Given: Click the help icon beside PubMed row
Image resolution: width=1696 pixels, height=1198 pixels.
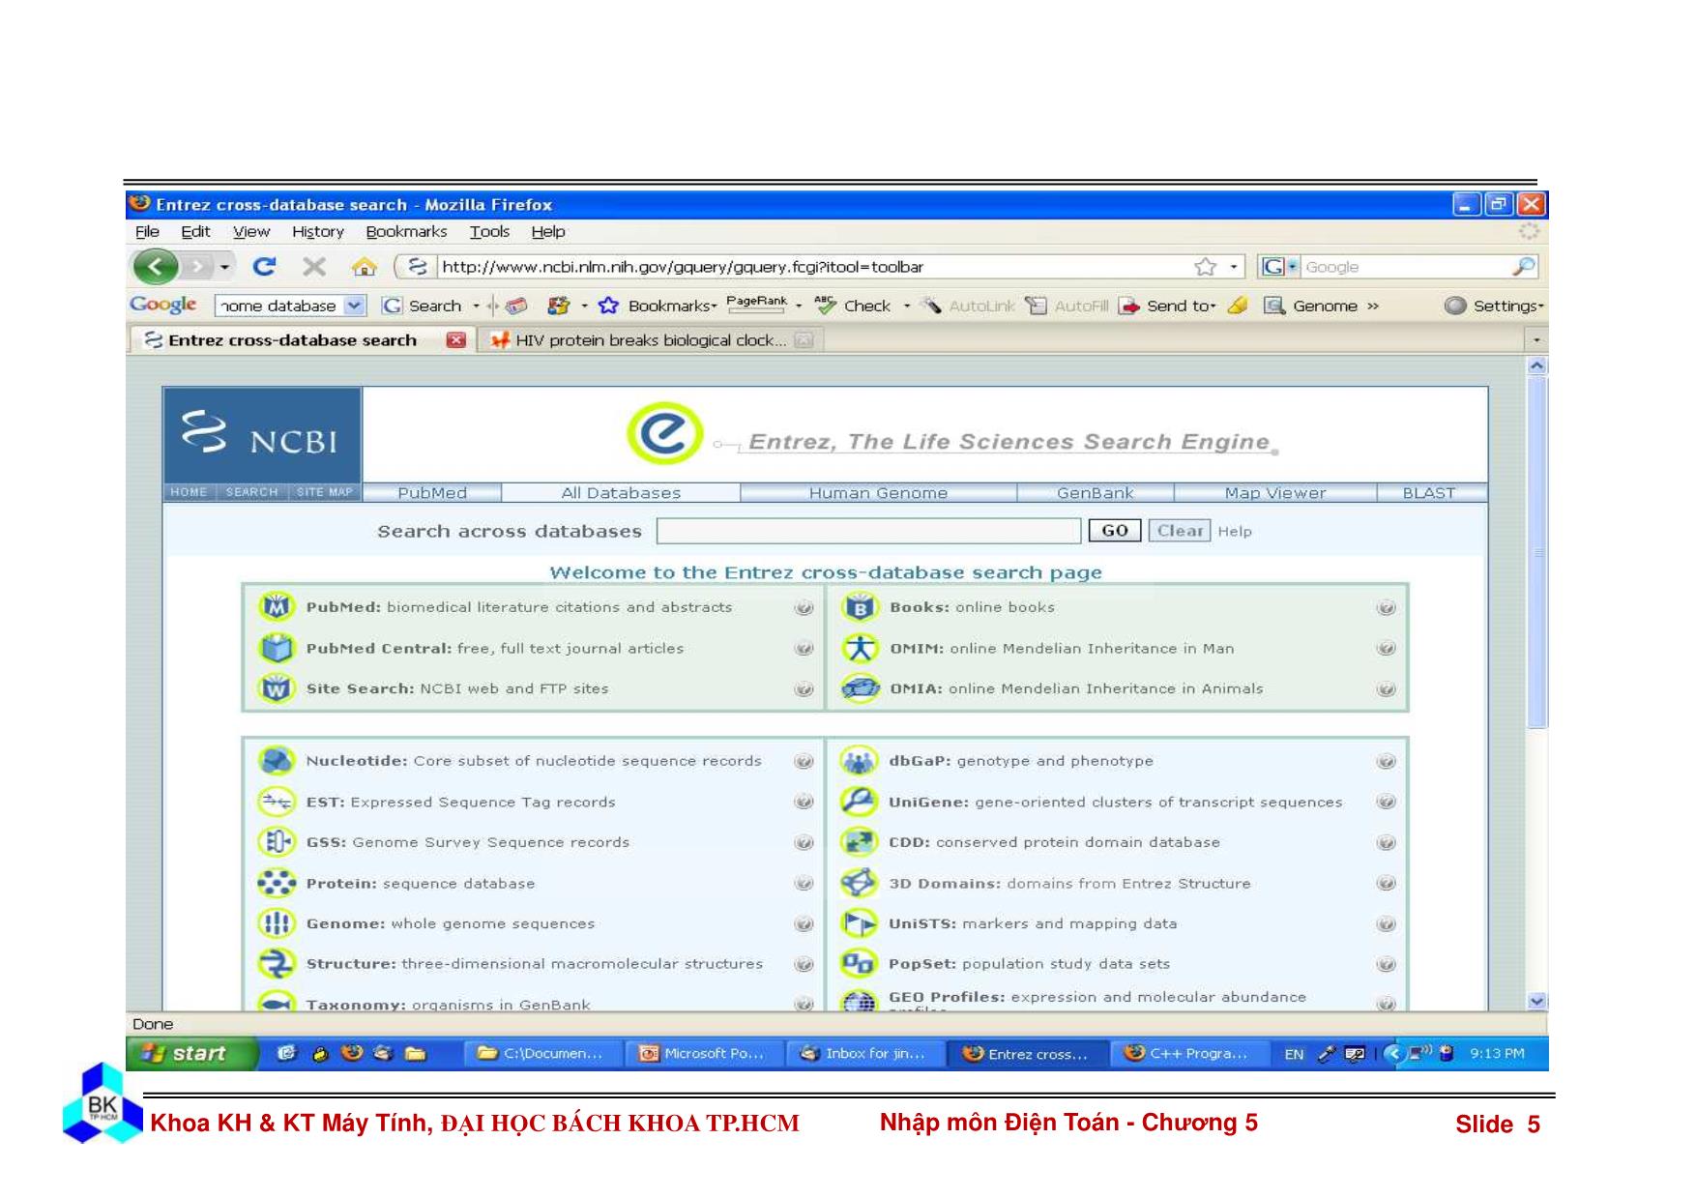Looking at the screenshot, I should [x=804, y=608].
